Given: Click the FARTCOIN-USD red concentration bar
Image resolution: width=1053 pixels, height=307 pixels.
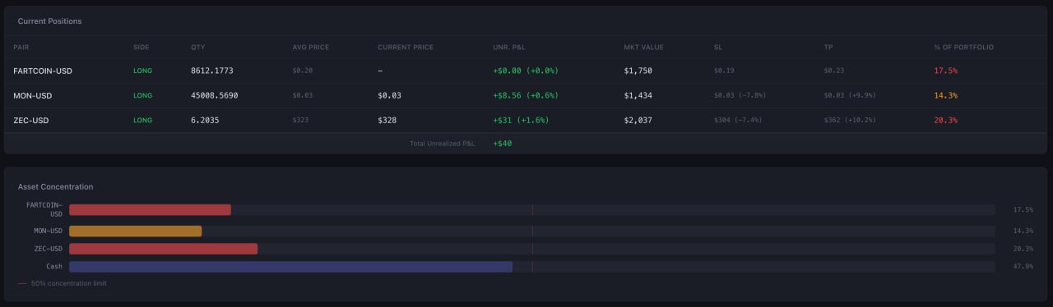Looking at the screenshot, I should point(150,210).
